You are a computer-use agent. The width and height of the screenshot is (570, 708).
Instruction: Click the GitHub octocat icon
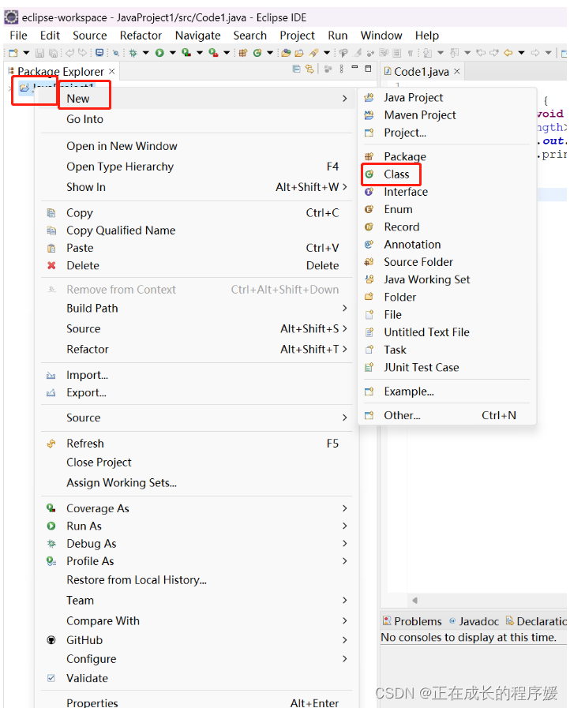[51, 640]
